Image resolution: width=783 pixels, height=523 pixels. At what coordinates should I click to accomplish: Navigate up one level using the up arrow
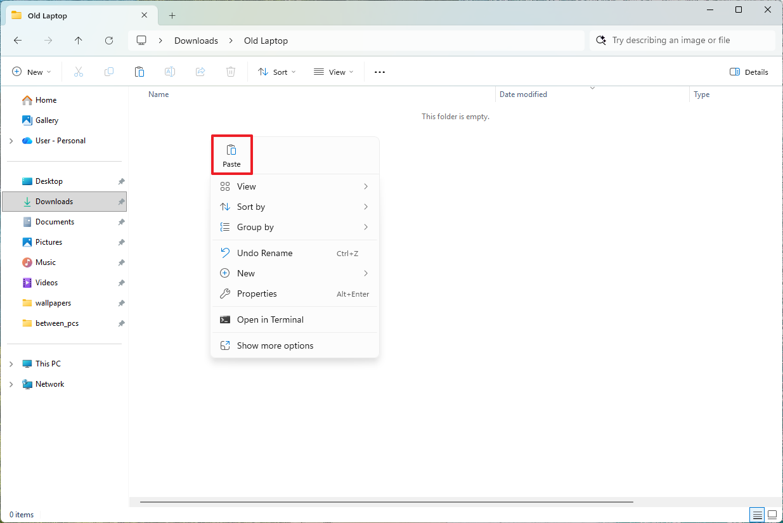[x=78, y=40]
